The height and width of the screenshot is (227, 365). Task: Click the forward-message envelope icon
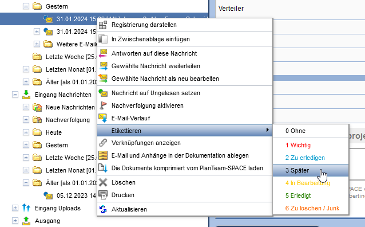tap(103, 66)
